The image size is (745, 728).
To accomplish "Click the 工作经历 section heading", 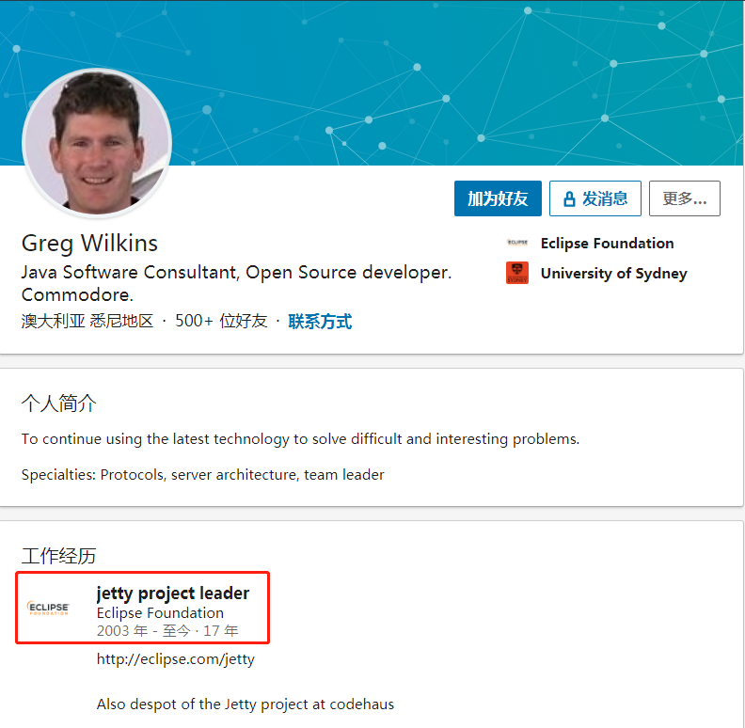I will (58, 556).
